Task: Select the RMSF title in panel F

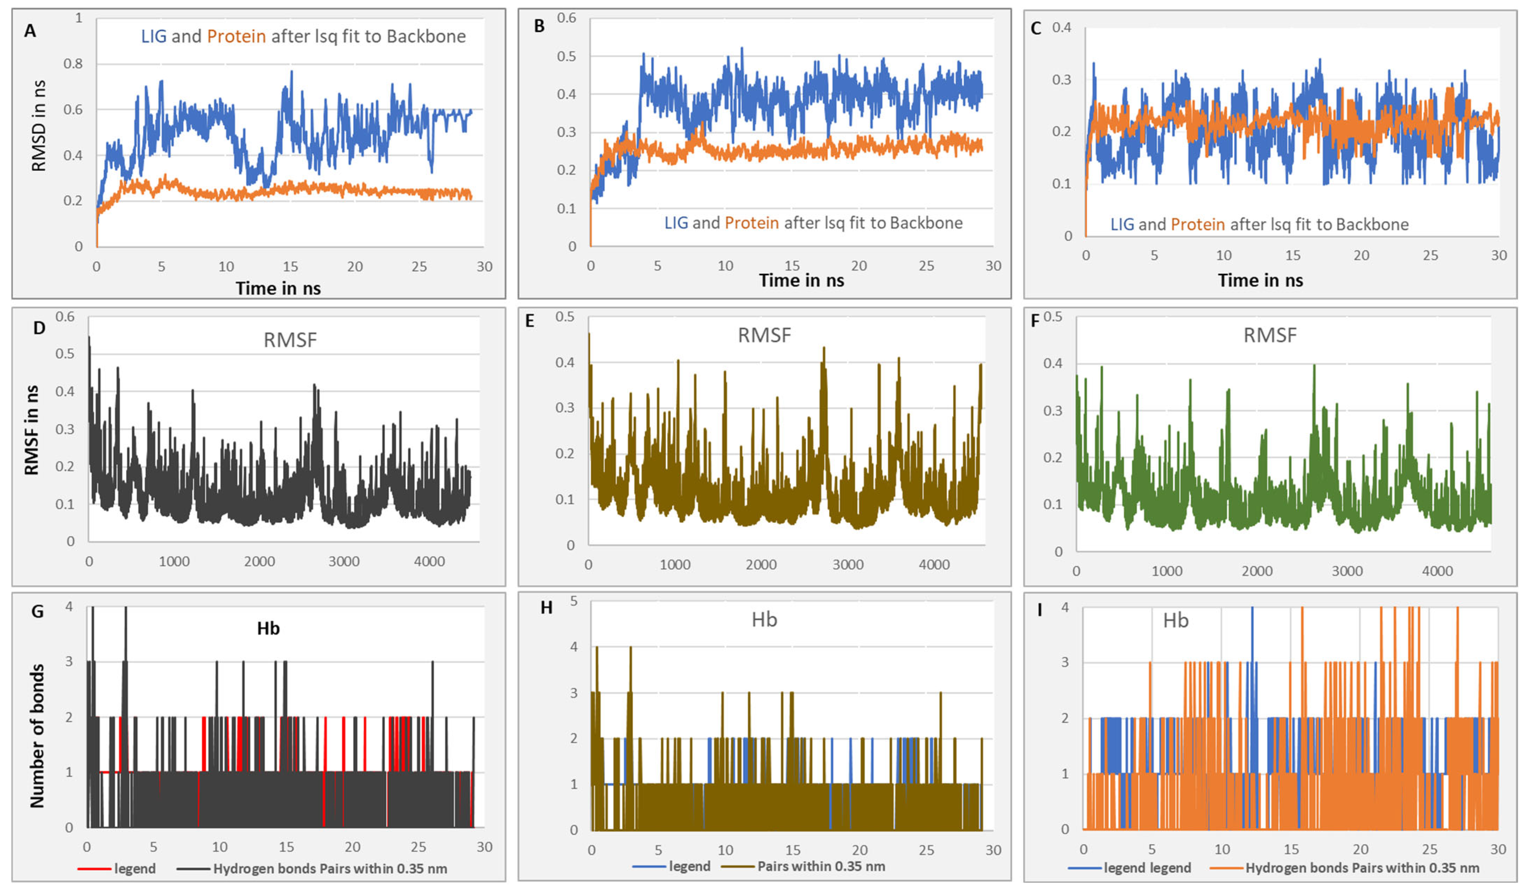Action: coord(1270,335)
